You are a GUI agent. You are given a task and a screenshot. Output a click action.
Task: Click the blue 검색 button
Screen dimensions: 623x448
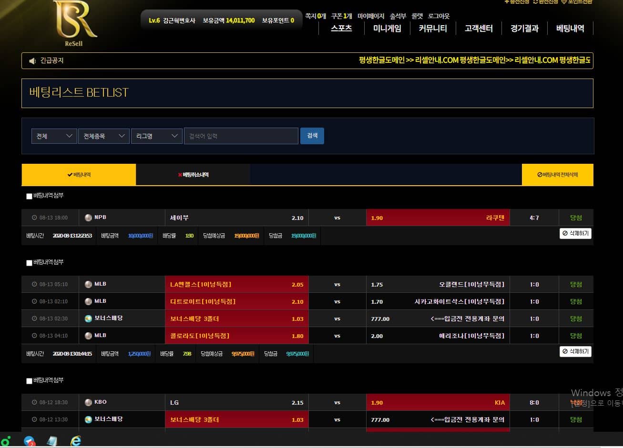coord(312,136)
